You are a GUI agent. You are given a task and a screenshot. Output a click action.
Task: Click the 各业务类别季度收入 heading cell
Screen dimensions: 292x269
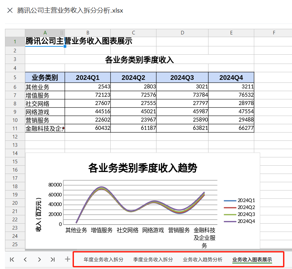[140, 60]
